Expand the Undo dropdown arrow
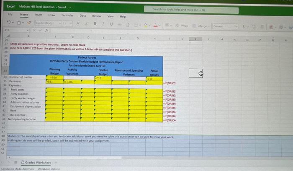The image size is (293, 171). click(13, 22)
